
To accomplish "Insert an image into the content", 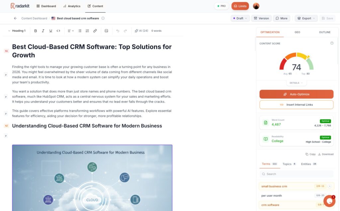I will [106, 31].
